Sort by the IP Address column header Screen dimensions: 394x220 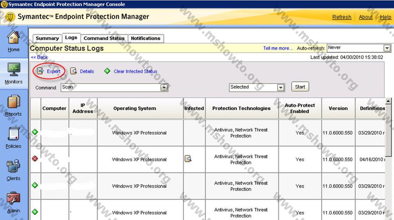(x=83, y=108)
